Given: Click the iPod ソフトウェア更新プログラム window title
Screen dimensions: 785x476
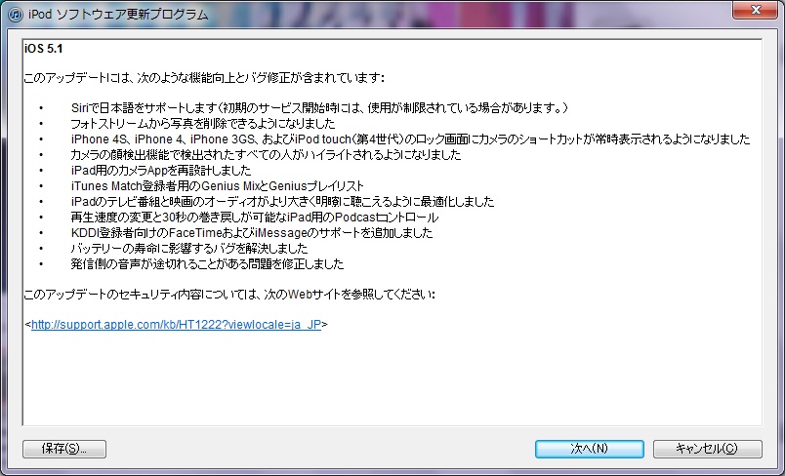Looking at the screenshot, I should [x=117, y=15].
